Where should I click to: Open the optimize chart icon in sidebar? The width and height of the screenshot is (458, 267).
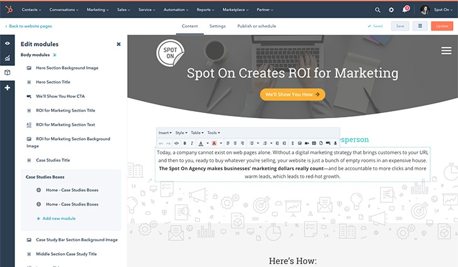8,58
